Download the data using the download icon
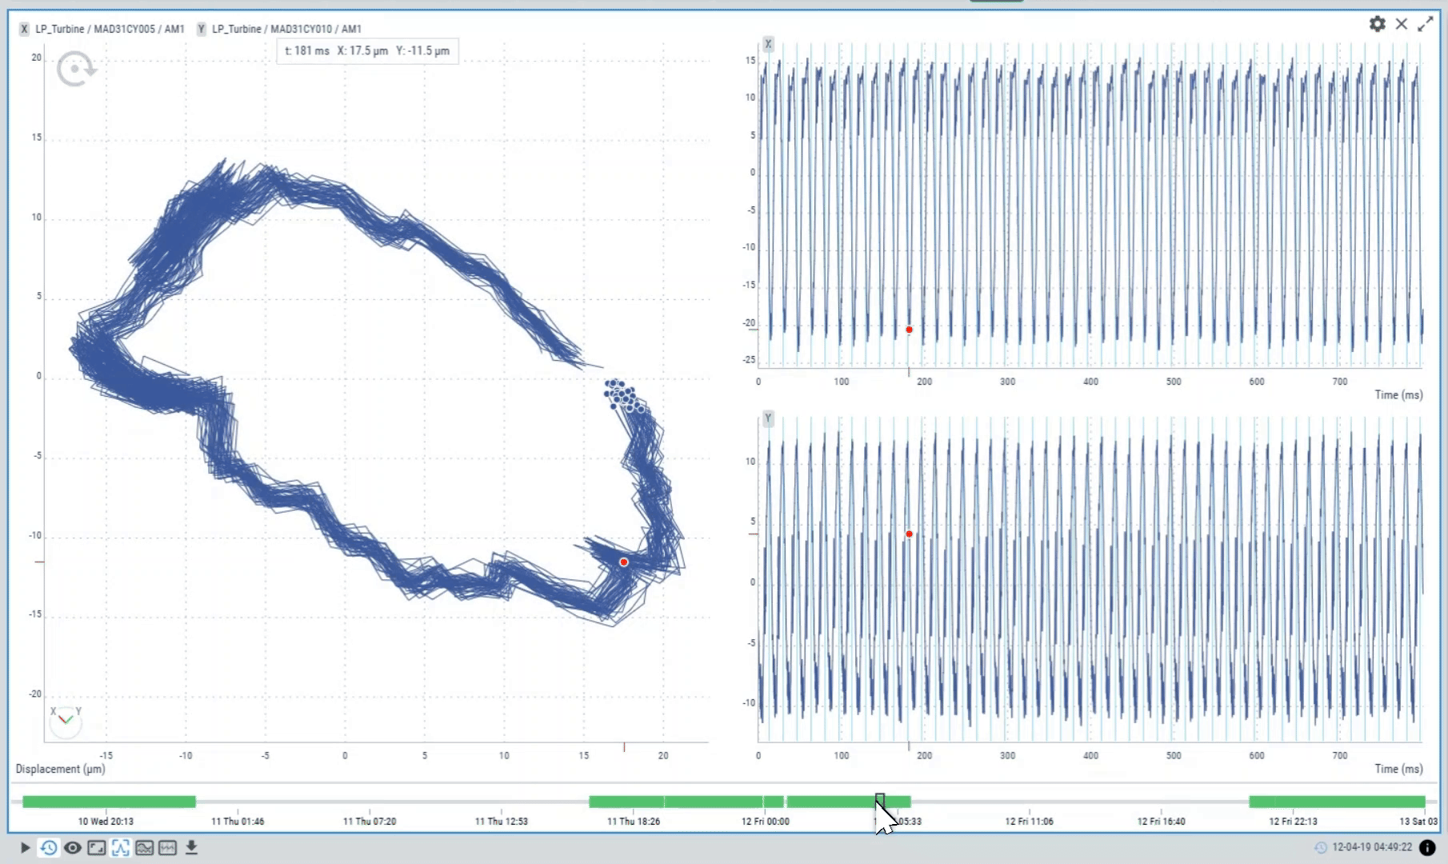1448x864 pixels. click(191, 847)
